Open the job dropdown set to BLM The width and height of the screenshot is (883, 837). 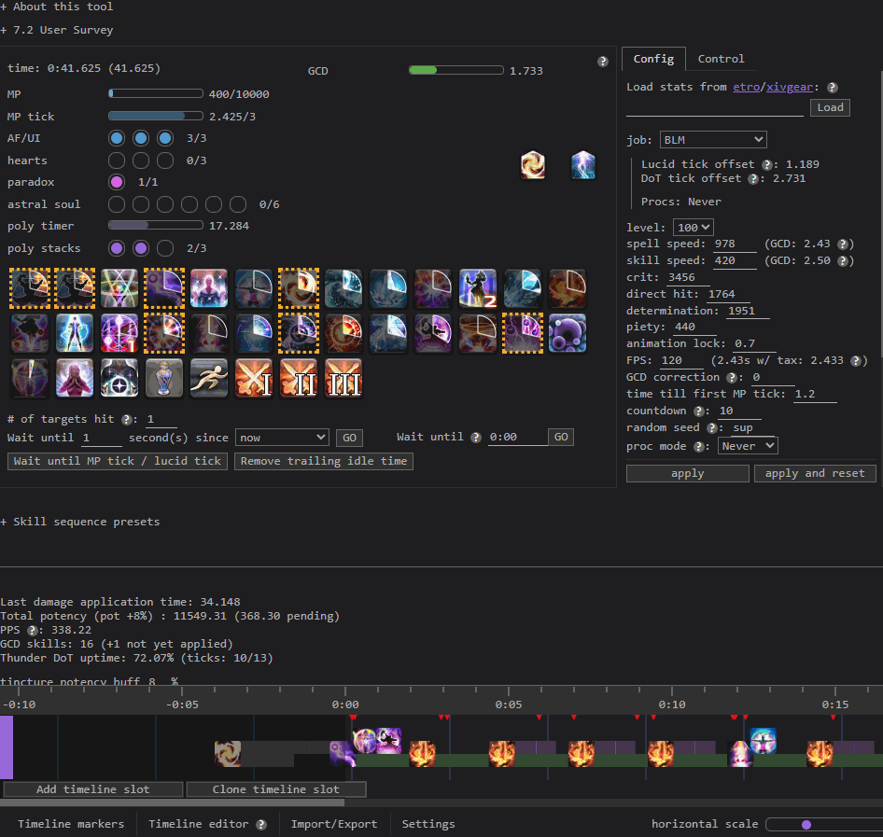713,140
